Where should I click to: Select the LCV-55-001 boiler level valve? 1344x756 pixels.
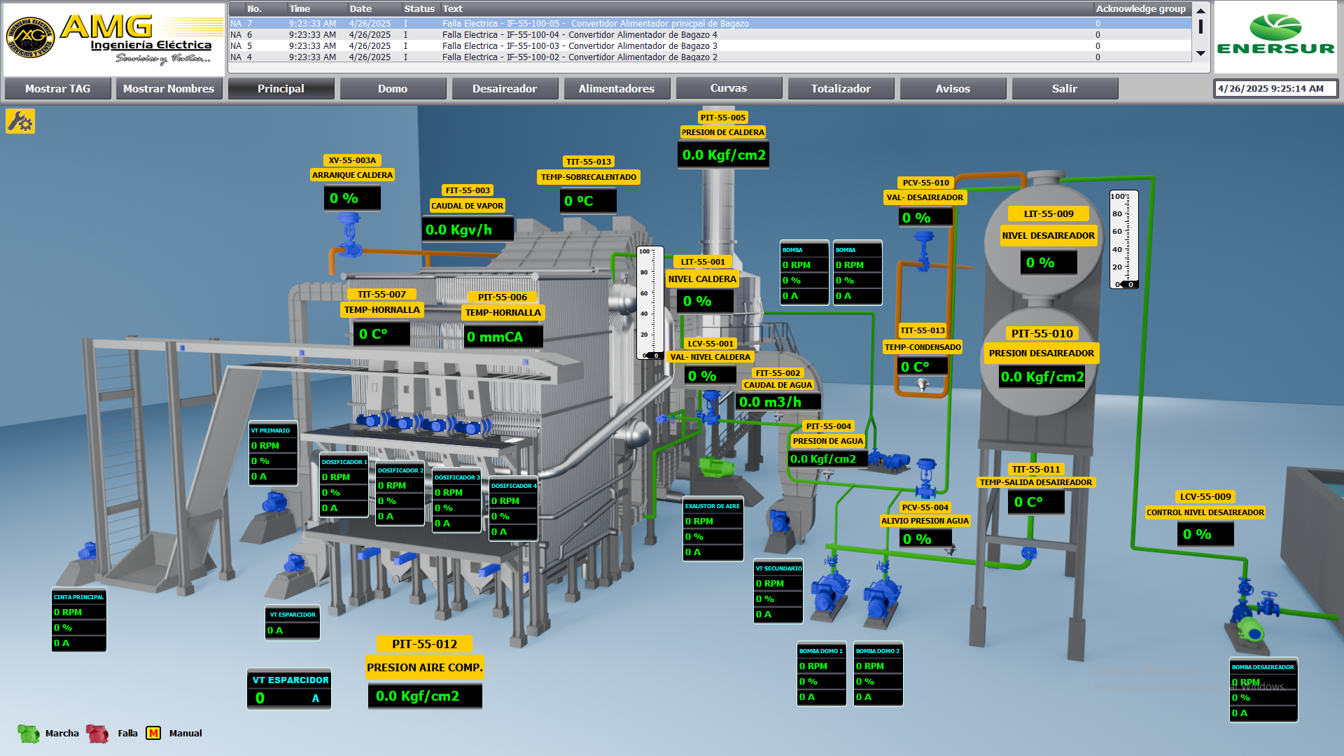tap(710, 406)
